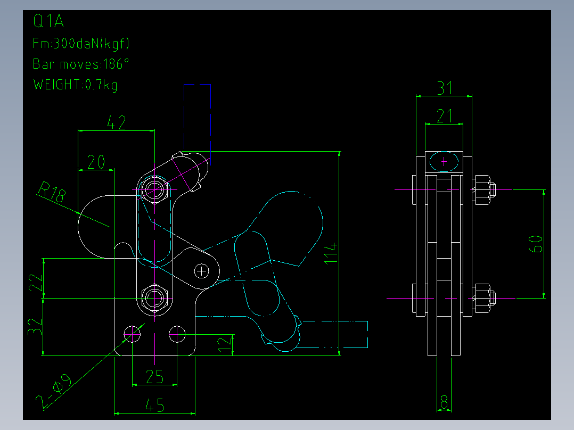Select the R18 radius dimension

[x=52, y=192]
